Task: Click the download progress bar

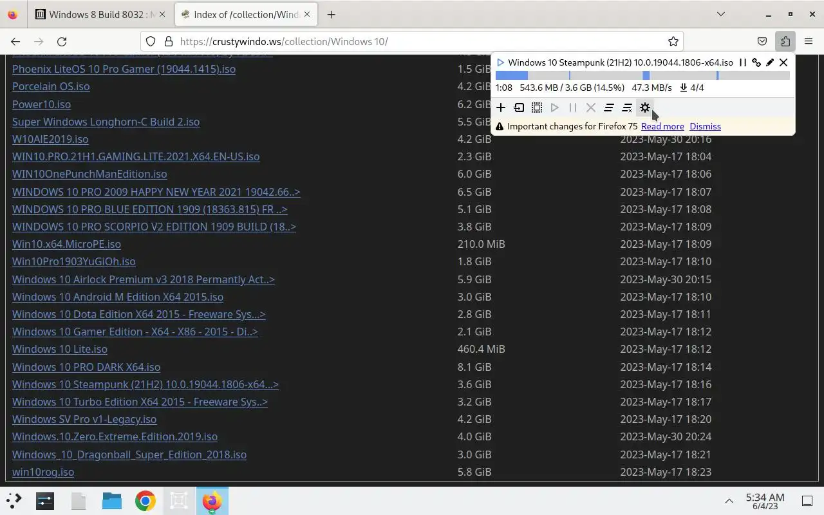Action: click(x=642, y=75)
